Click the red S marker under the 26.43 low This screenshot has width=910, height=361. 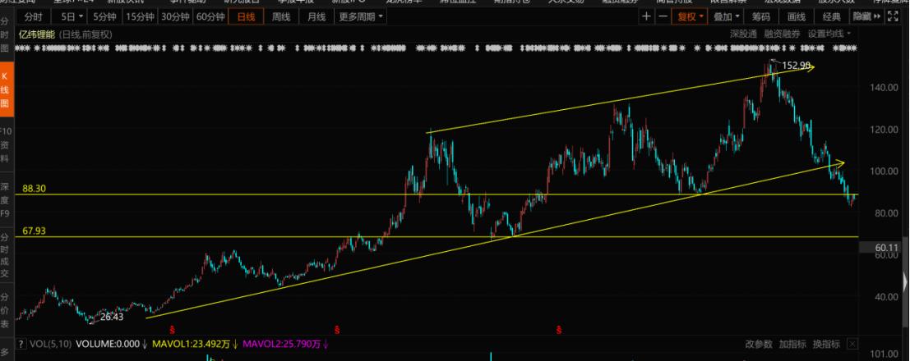coord(172,330)
